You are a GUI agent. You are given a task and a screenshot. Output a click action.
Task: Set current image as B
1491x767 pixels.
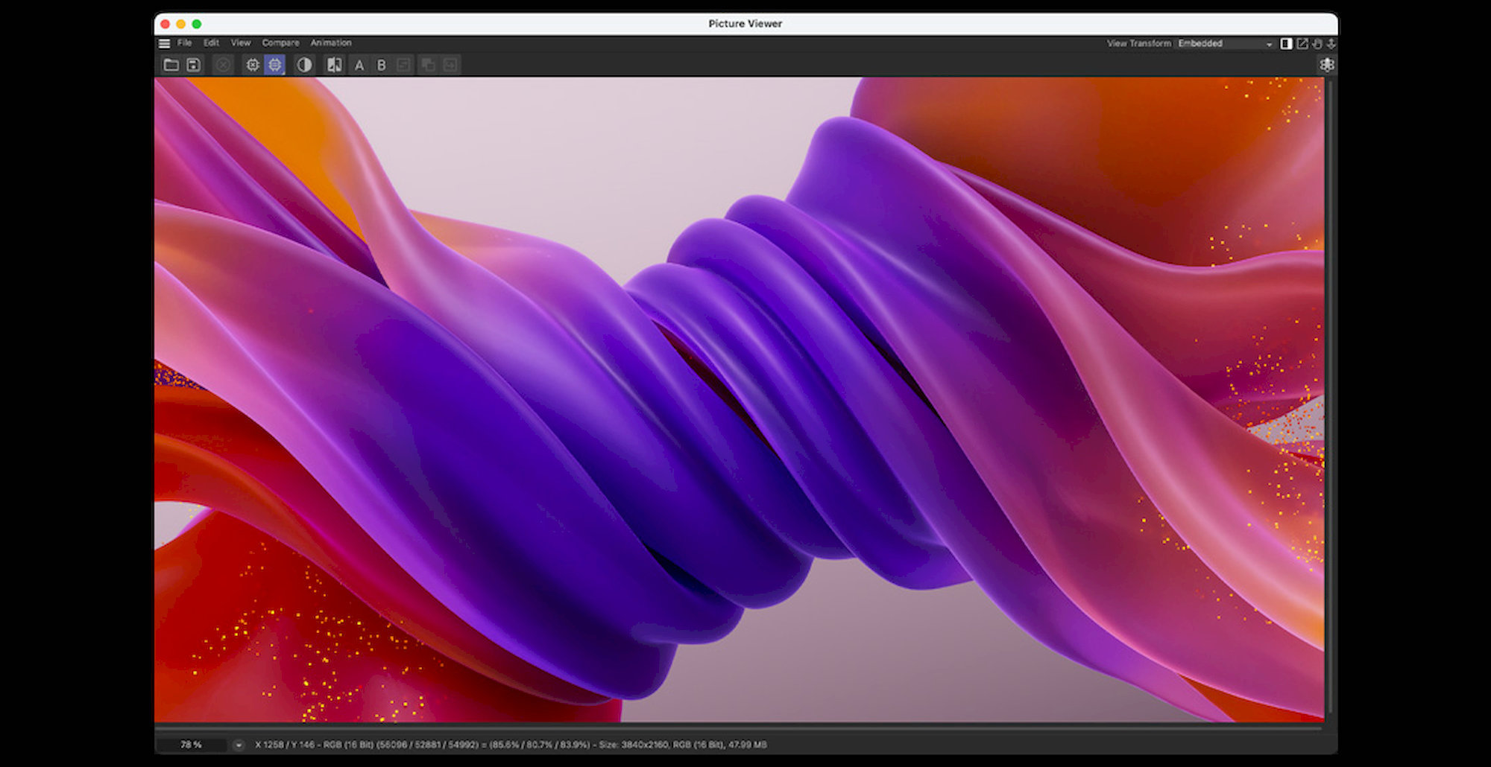(x=382, y=65)
